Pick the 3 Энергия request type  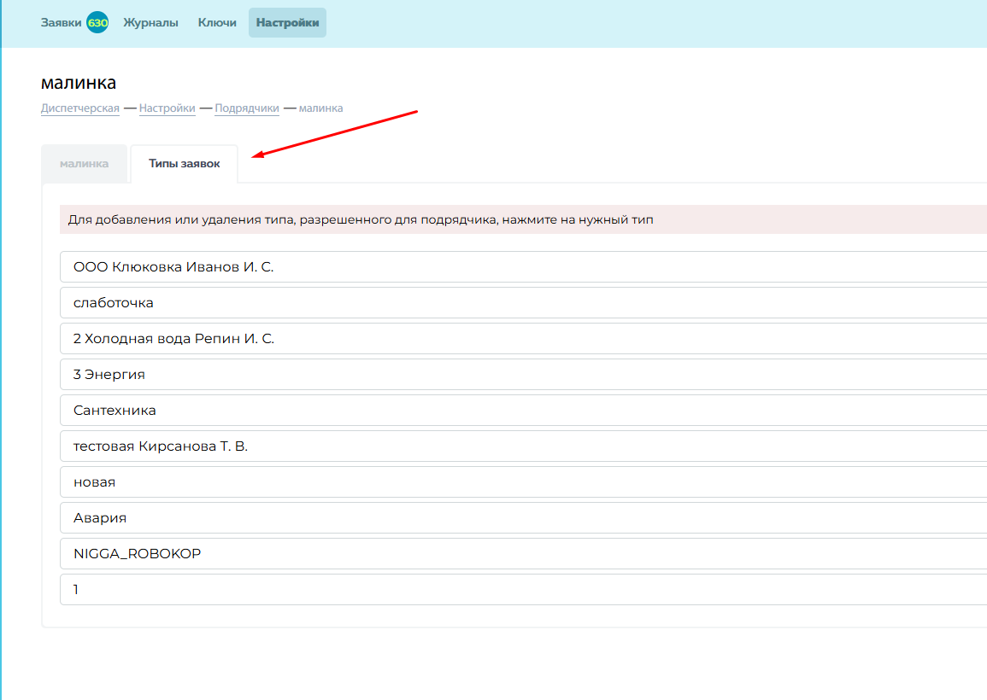click(521, 375)
